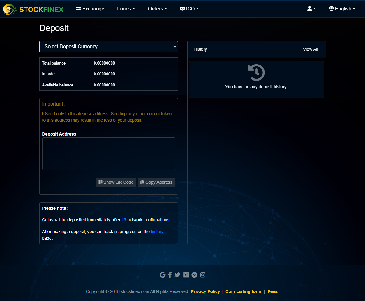Open the Google social link in footer
The image size is (365, 301).
click(x=163, y=274)
